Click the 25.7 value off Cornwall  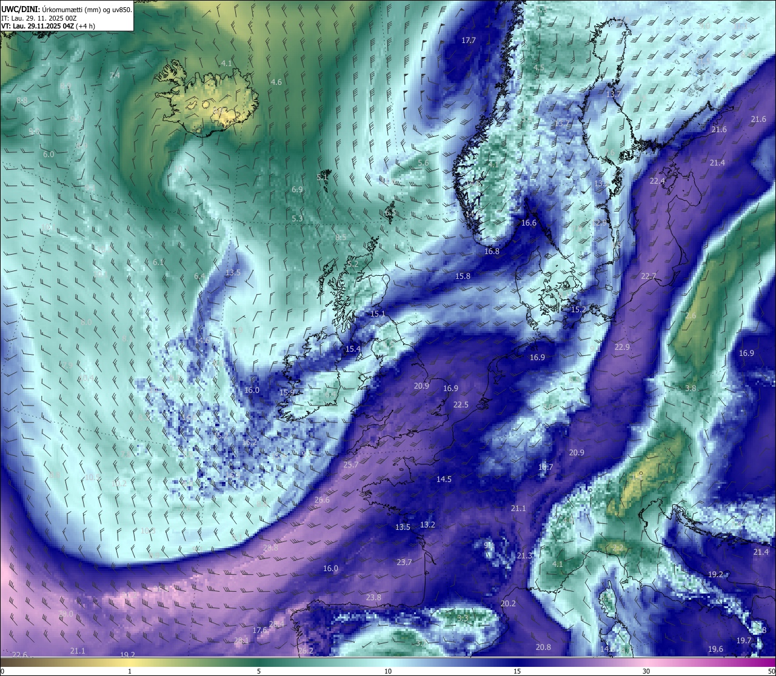point(351,465)
